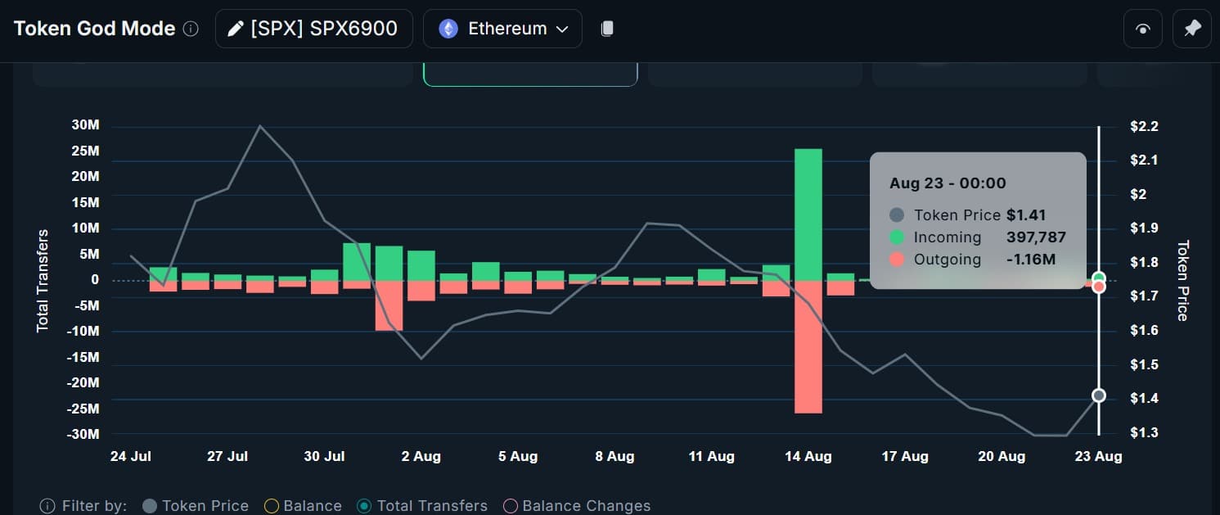Image resolution: width=1220 pixels, height=515 pixels.
Task: Pin the view with the pushpin icon
Action: coord(1193,29)
